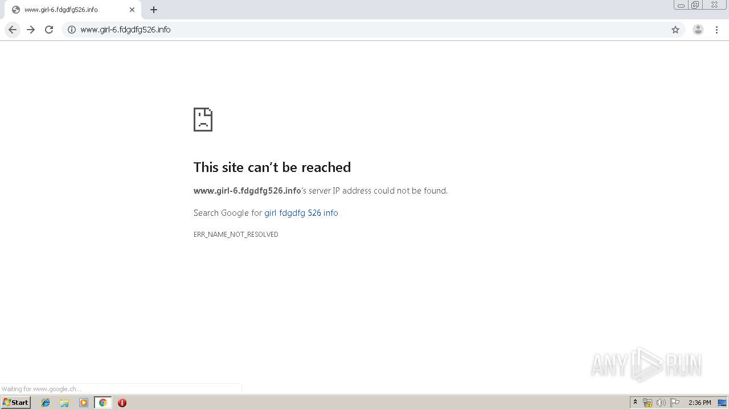Click 'This site can't be reached' heading

tap(272, 167)
